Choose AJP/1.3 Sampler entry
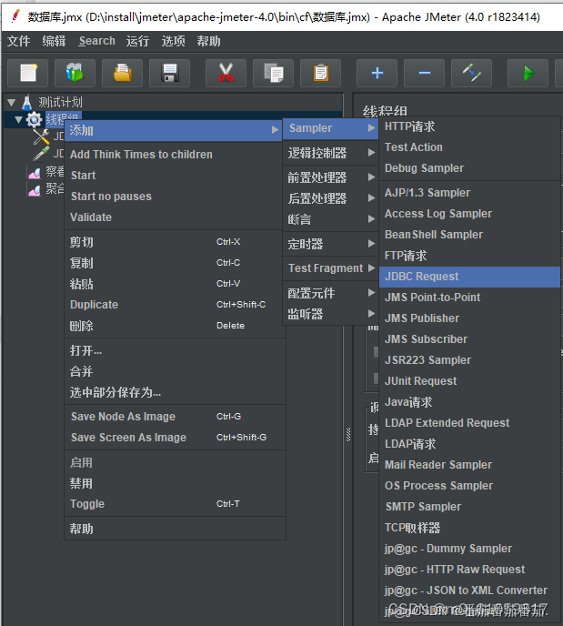 pos(469,193)
